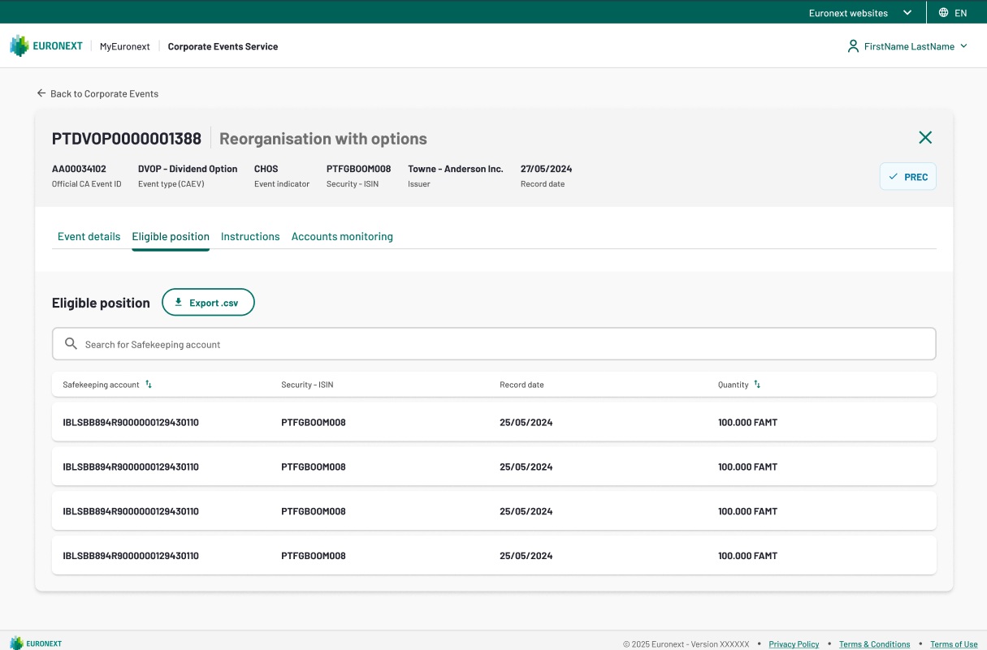Go to the Accounts monitoring tab
Image resolution: width=987 pixels, height=650 pixels.
[342, 237]
